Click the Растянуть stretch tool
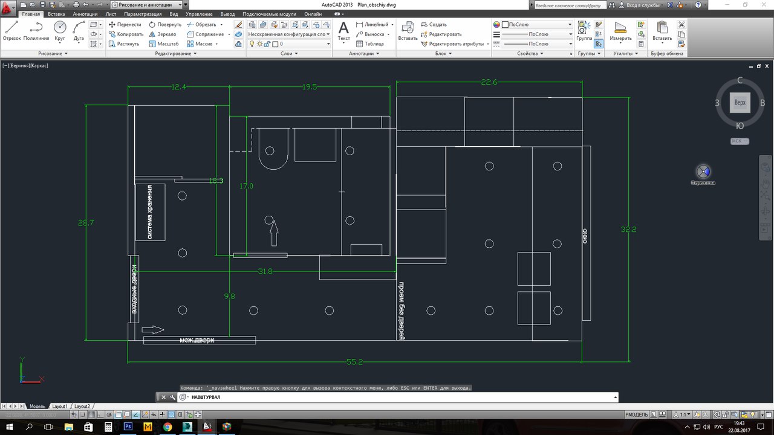The width and height of the screenshot is (774, 435). click(x=124, y=44)
